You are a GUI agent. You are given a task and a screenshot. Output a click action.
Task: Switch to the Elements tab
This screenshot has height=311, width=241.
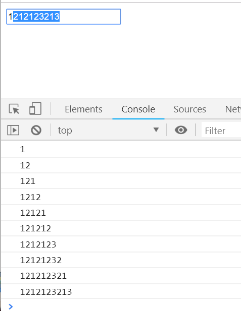tap(83, 109)
